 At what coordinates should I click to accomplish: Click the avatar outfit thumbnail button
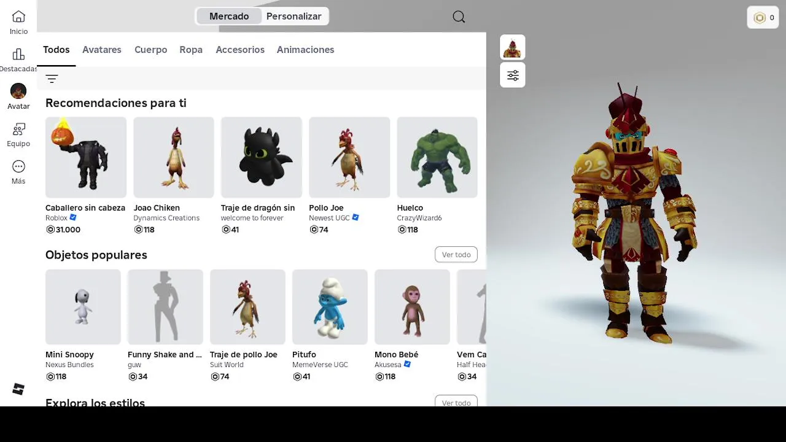tap(513, 47)
